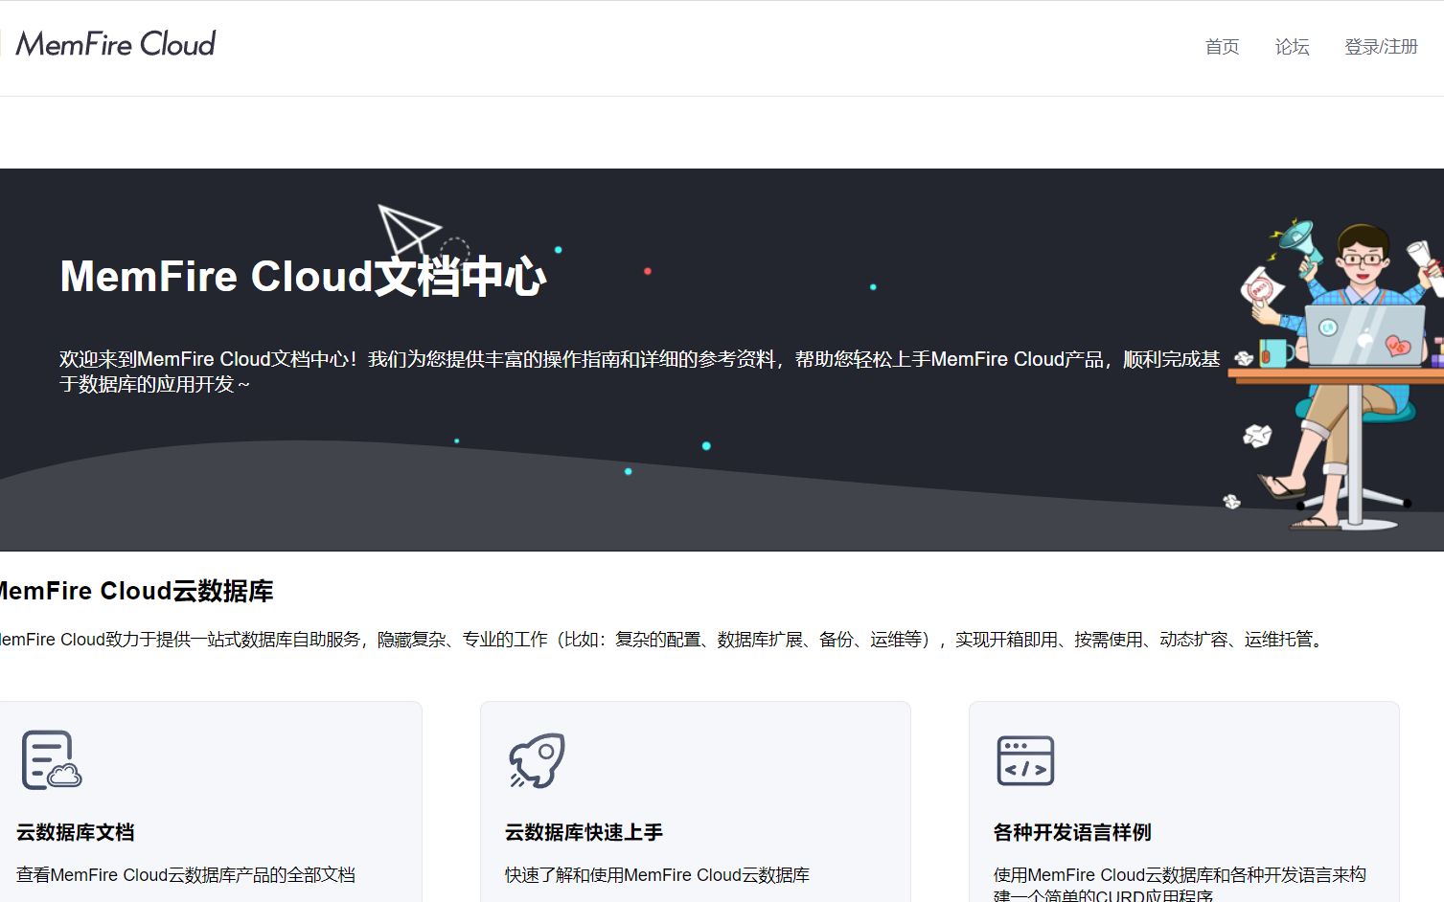Image resolution: width=1444 pixels, height=902 pixels.
Task: Click text 查看MemFire Cloud云数据库产品的全部文档
Action: click(186, 874)
